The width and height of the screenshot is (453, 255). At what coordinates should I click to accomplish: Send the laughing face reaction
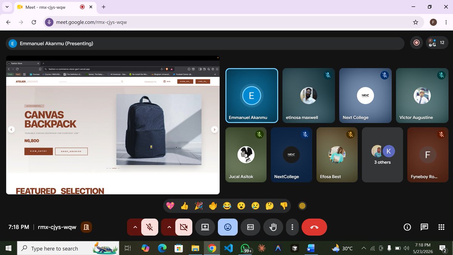pos(227,206)
